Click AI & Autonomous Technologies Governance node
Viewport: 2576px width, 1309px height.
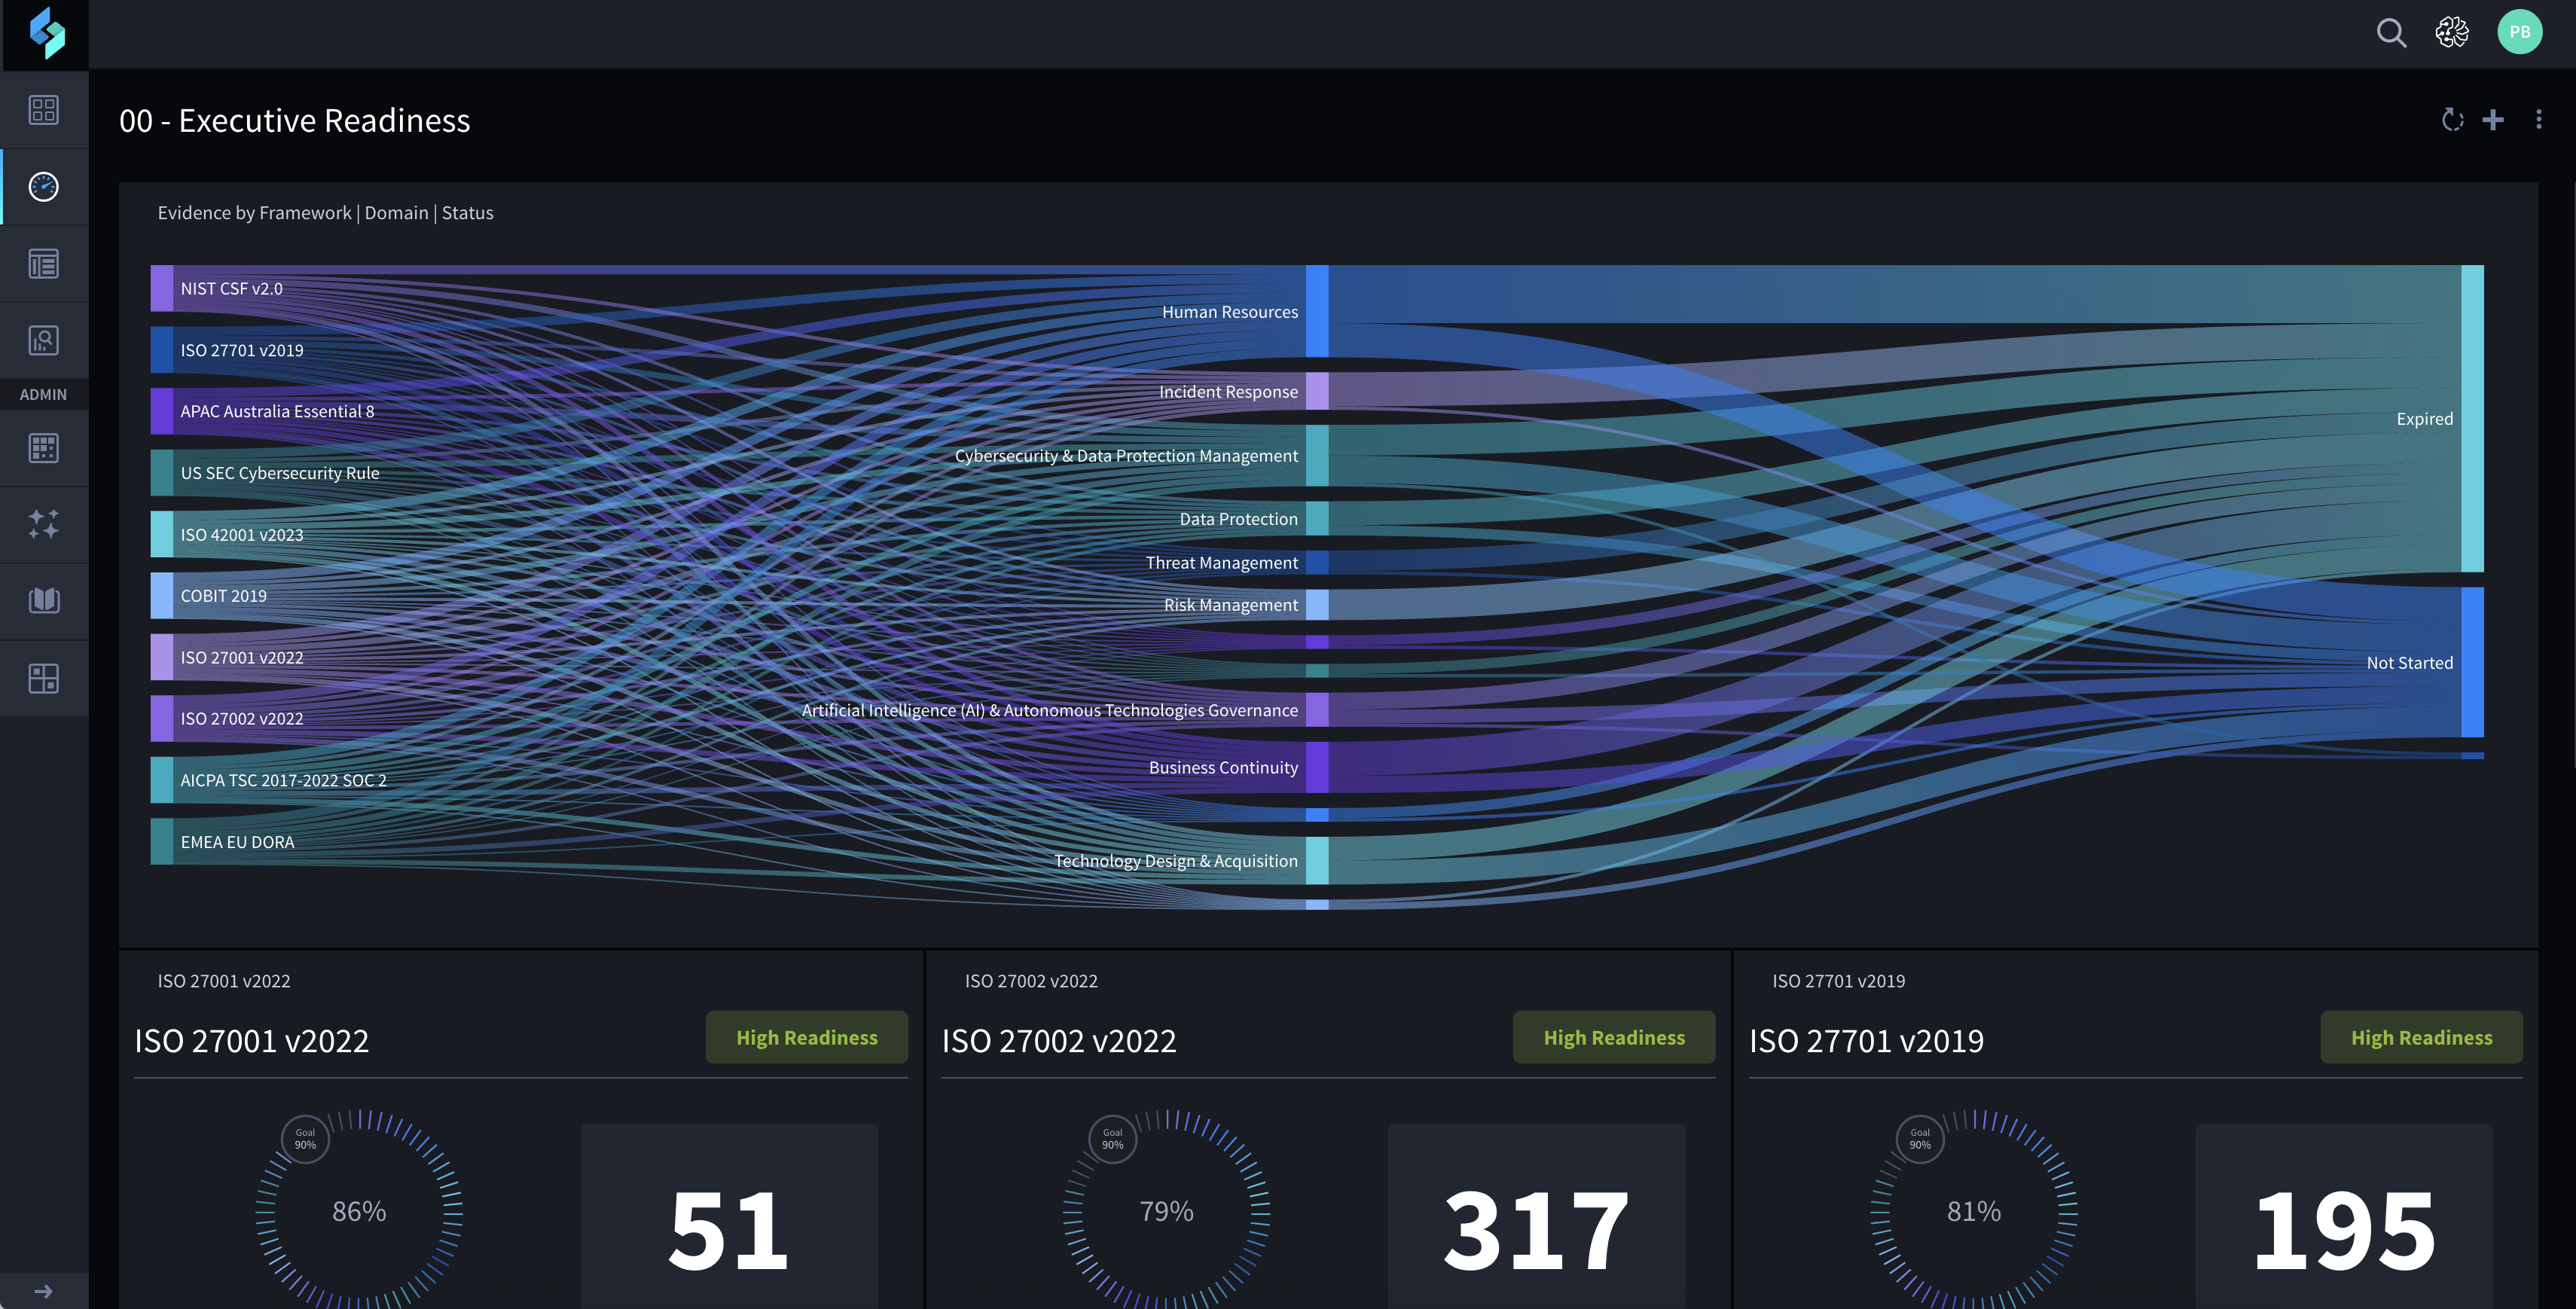(x=1317, y=710)
